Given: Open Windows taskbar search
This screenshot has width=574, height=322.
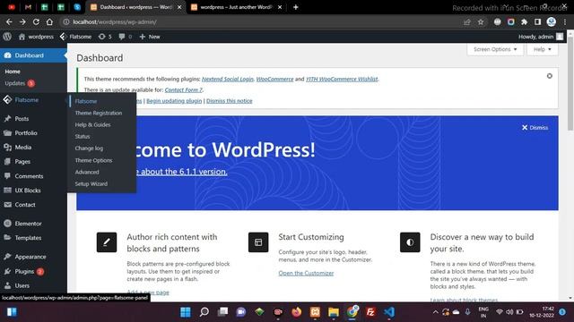Looking at the screenshot, I should click(204, 312).
